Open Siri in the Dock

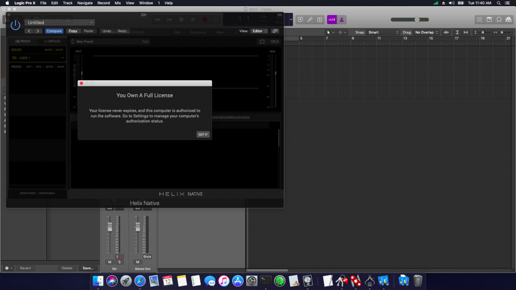coord(112,281)
